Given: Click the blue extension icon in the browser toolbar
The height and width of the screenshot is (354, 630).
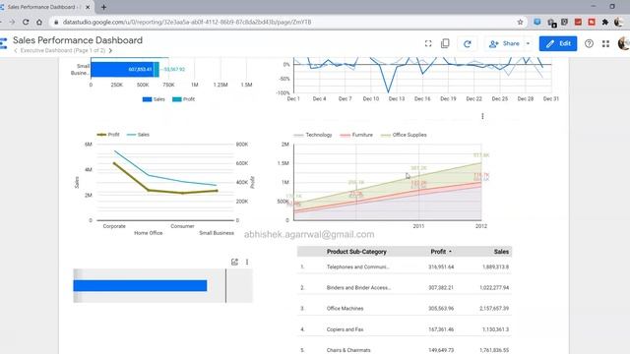Looking at the screenshot, I should (x=537, y=22).
